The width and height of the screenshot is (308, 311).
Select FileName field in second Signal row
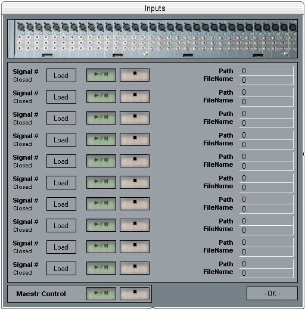click(x=266, y=102)
